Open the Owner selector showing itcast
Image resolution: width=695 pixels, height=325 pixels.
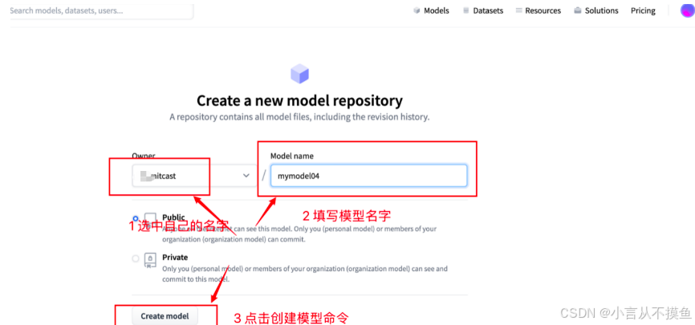click(194, 176)
